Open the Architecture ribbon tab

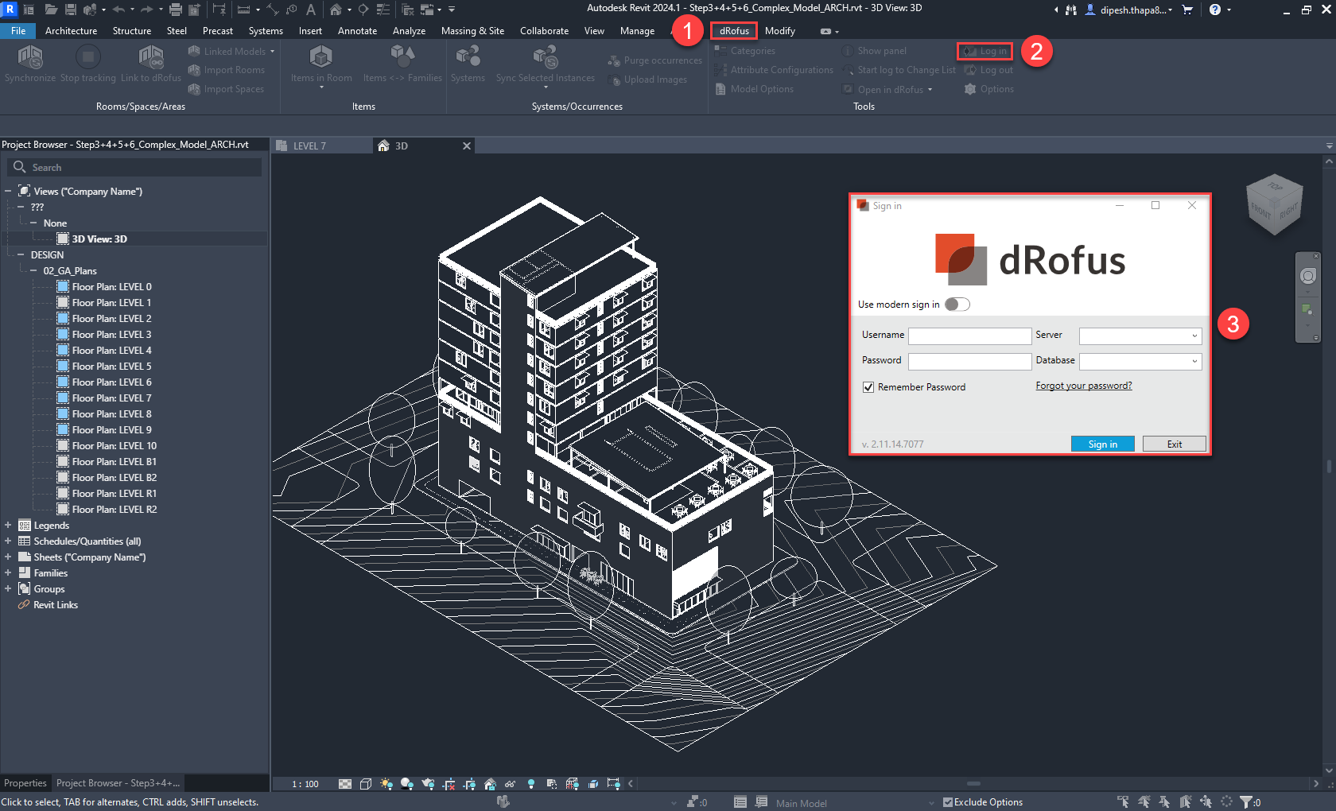71,31
